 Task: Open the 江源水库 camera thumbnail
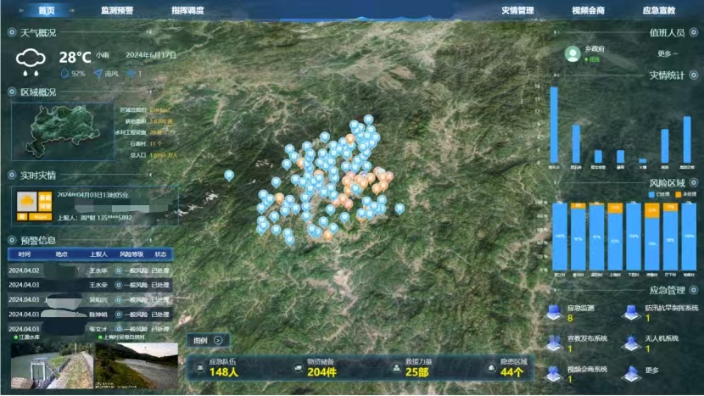click(x=51, y=365)
